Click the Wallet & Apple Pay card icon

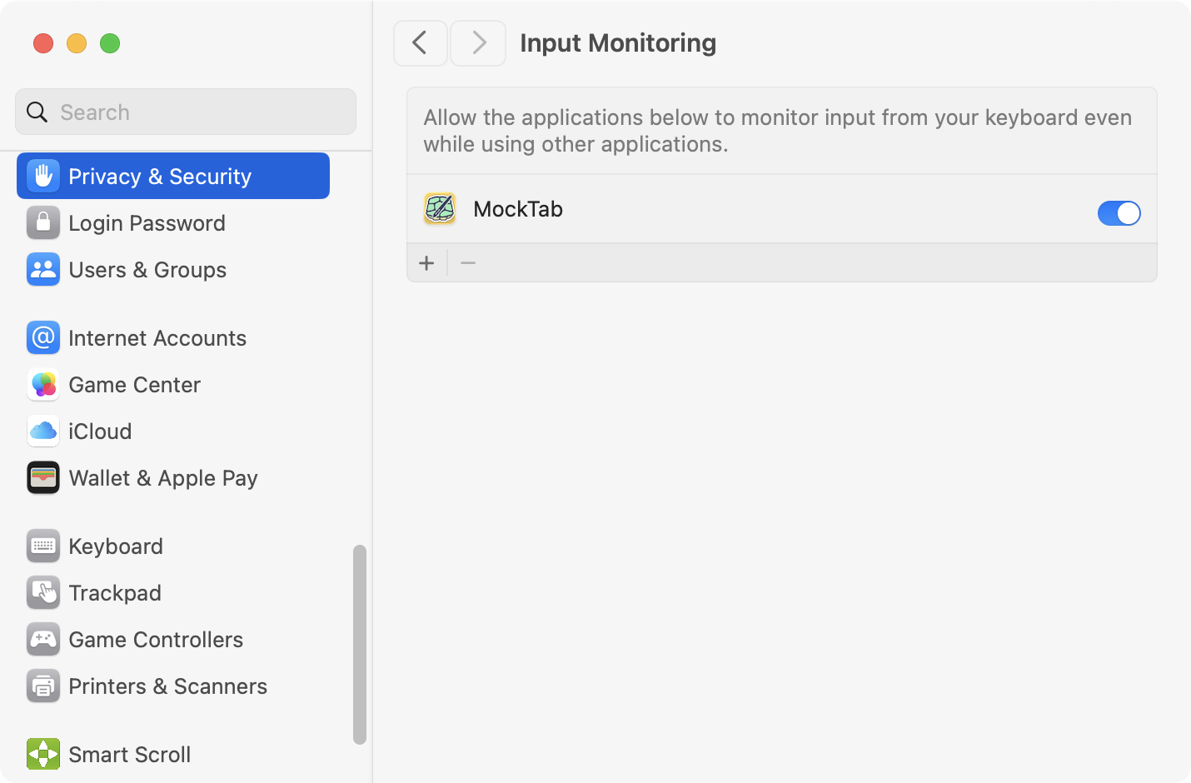coord(43,477)
